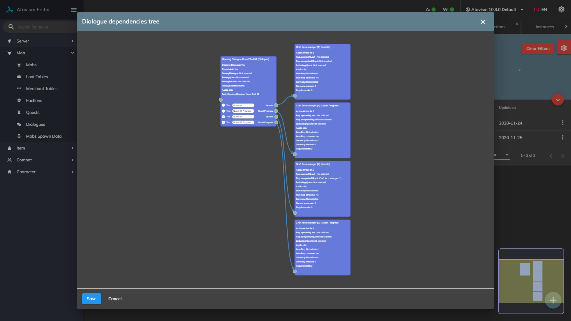Click input port of Craft for a stranger (1) (Quests)
Viewport: 571px width, 321px height.
click(x=295, y=96)
